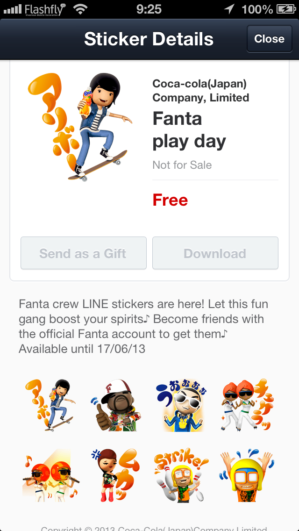Tap the Wi-Fi icon in status bar

point(80,9)
